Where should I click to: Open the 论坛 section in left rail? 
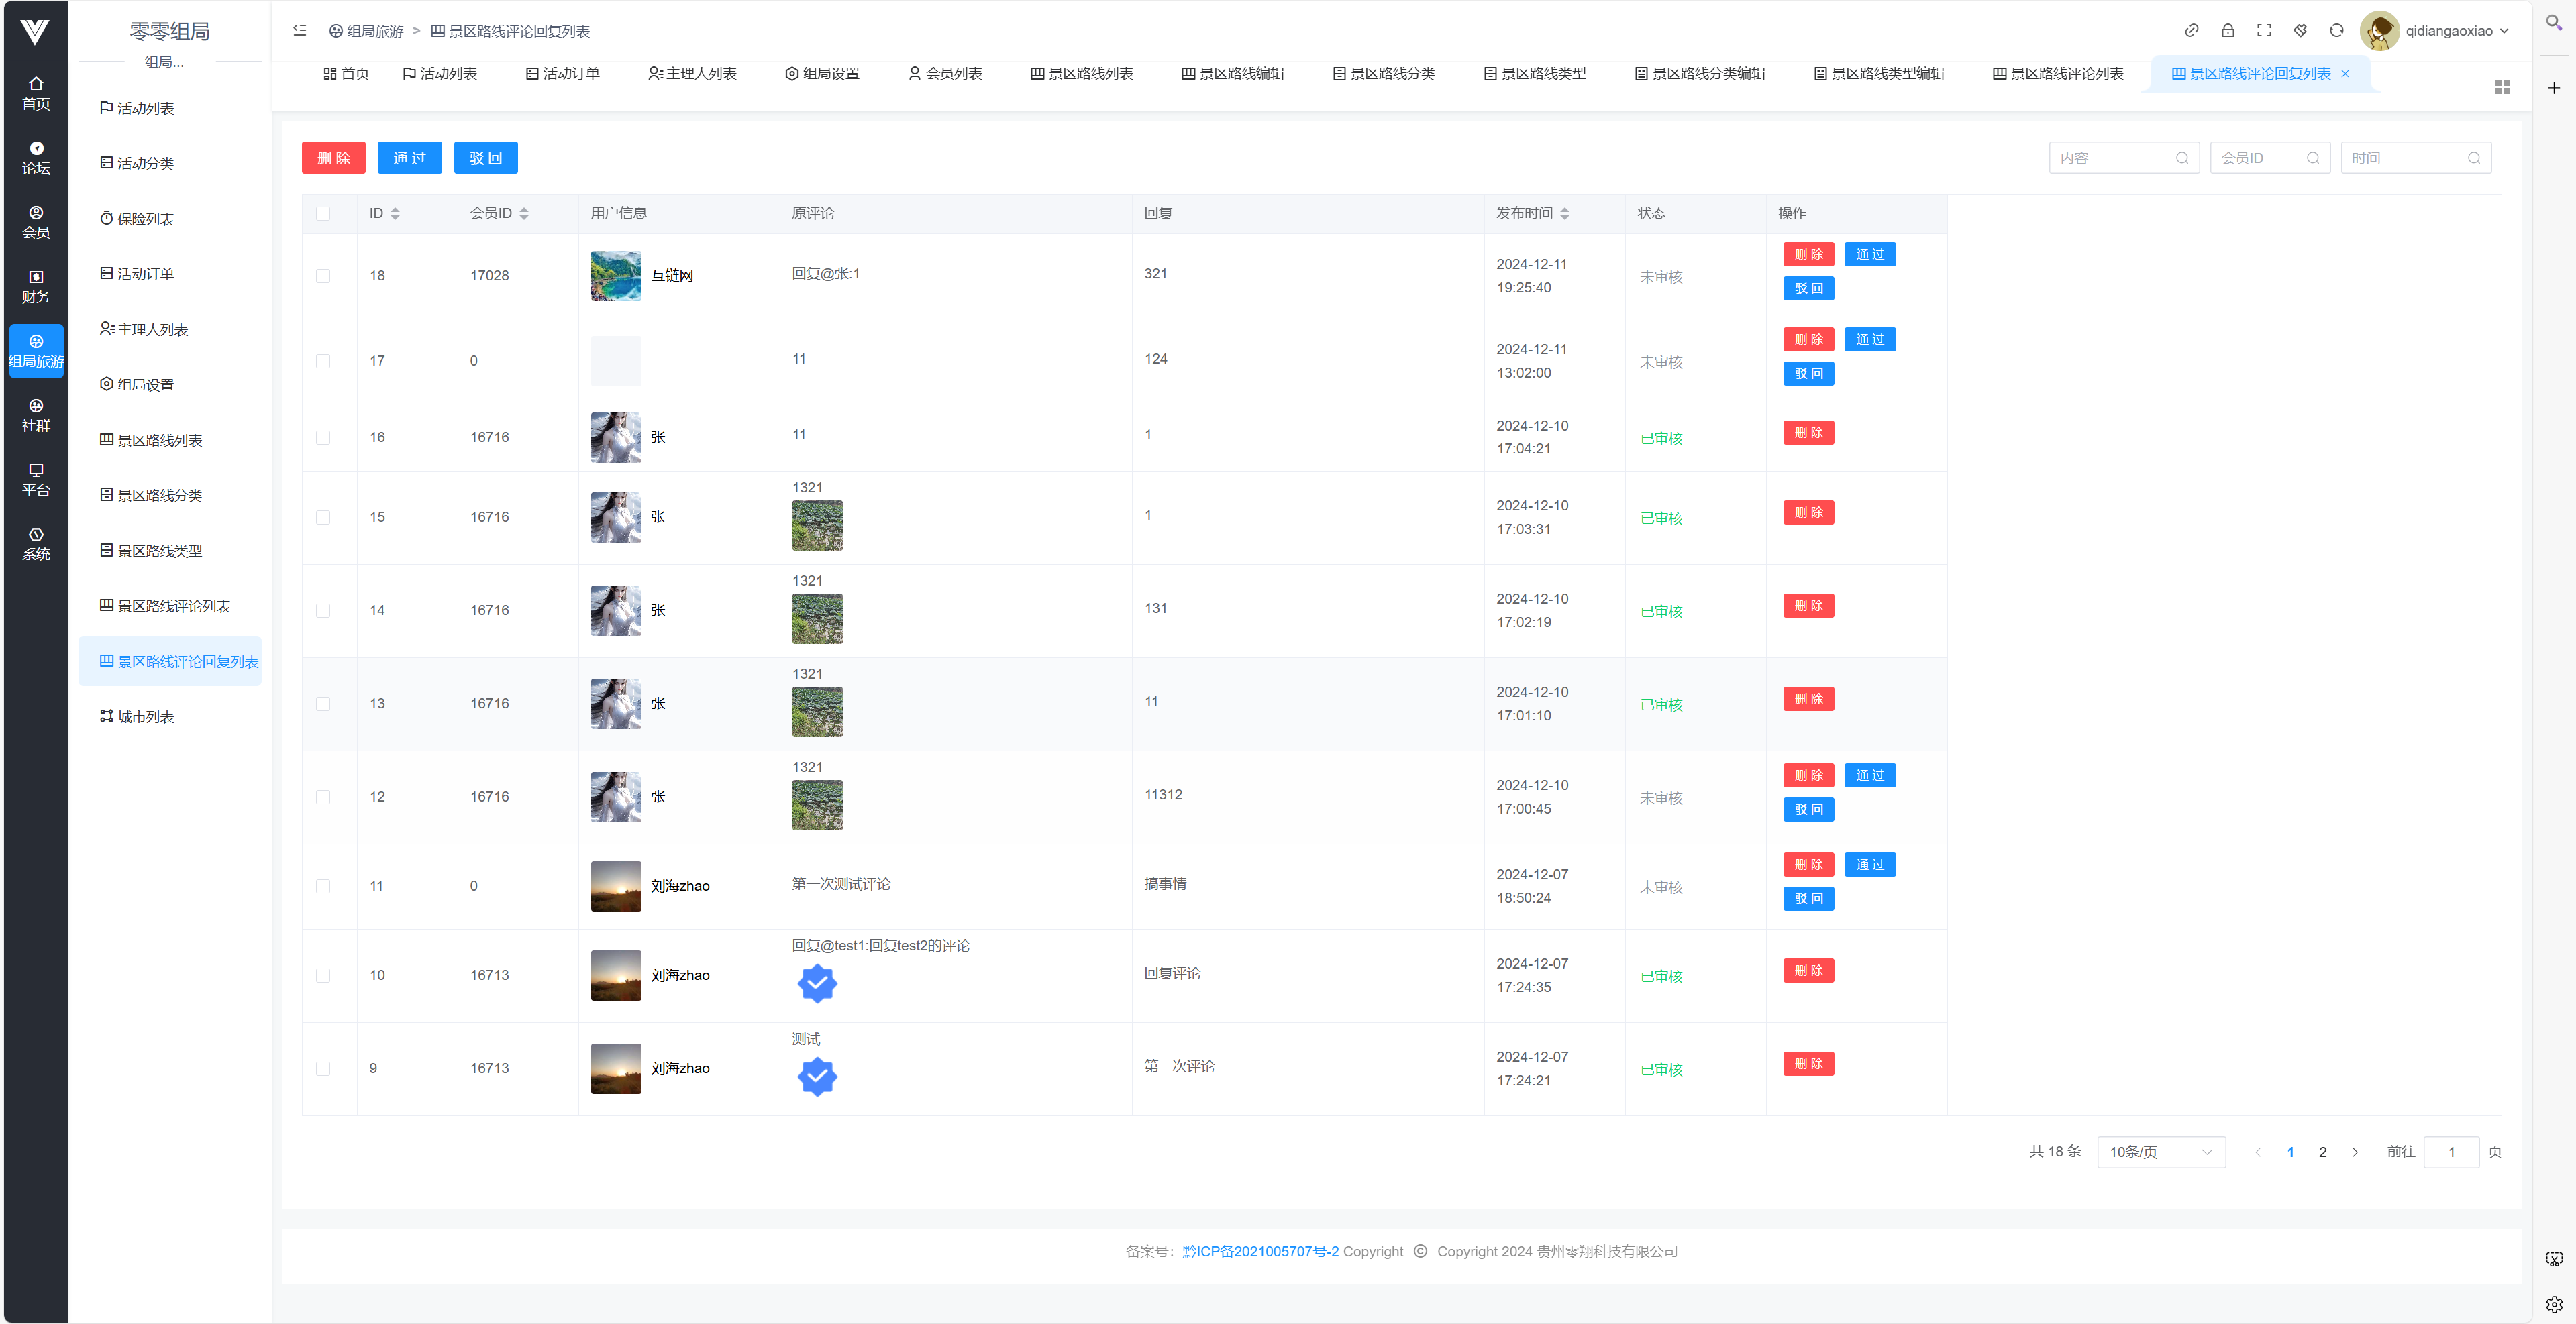(x=36, y=158)
